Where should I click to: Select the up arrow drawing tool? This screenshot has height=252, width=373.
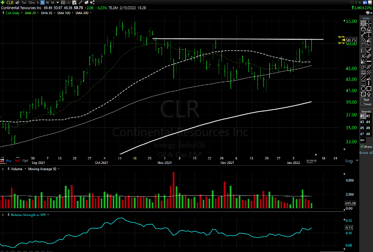coord(369,94)
